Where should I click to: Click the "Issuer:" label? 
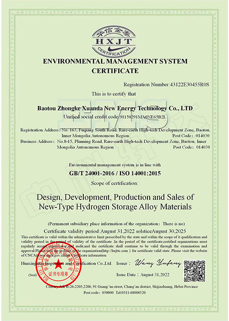coord(123,264)
